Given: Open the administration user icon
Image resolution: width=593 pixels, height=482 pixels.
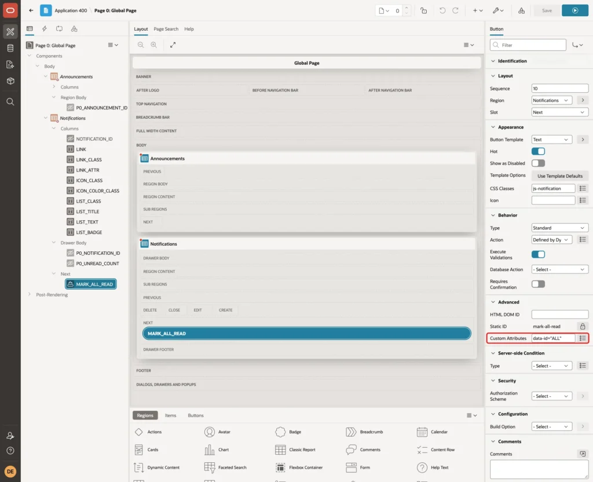Looking at the screenshot, I should coord(10,436).
